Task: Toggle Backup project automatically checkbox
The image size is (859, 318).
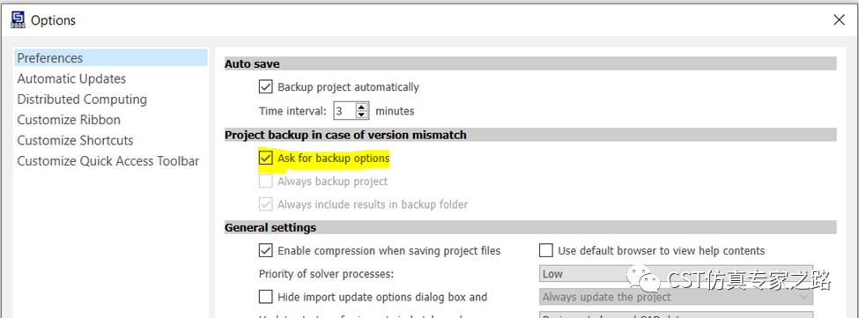Action: pyautogui.click(x=266, y=87)
